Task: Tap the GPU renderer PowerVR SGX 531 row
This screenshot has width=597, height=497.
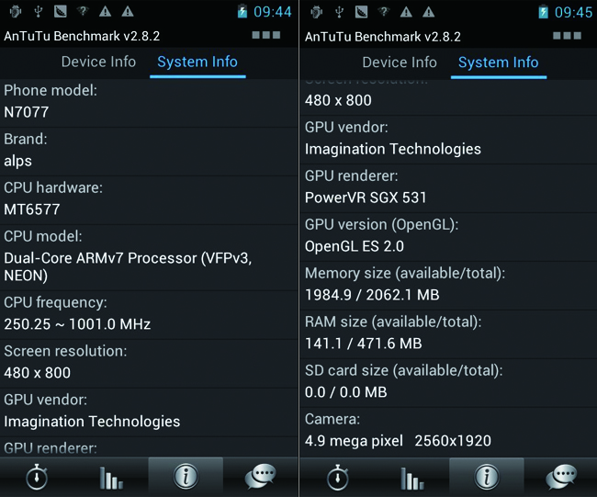Action: point(448,186)
